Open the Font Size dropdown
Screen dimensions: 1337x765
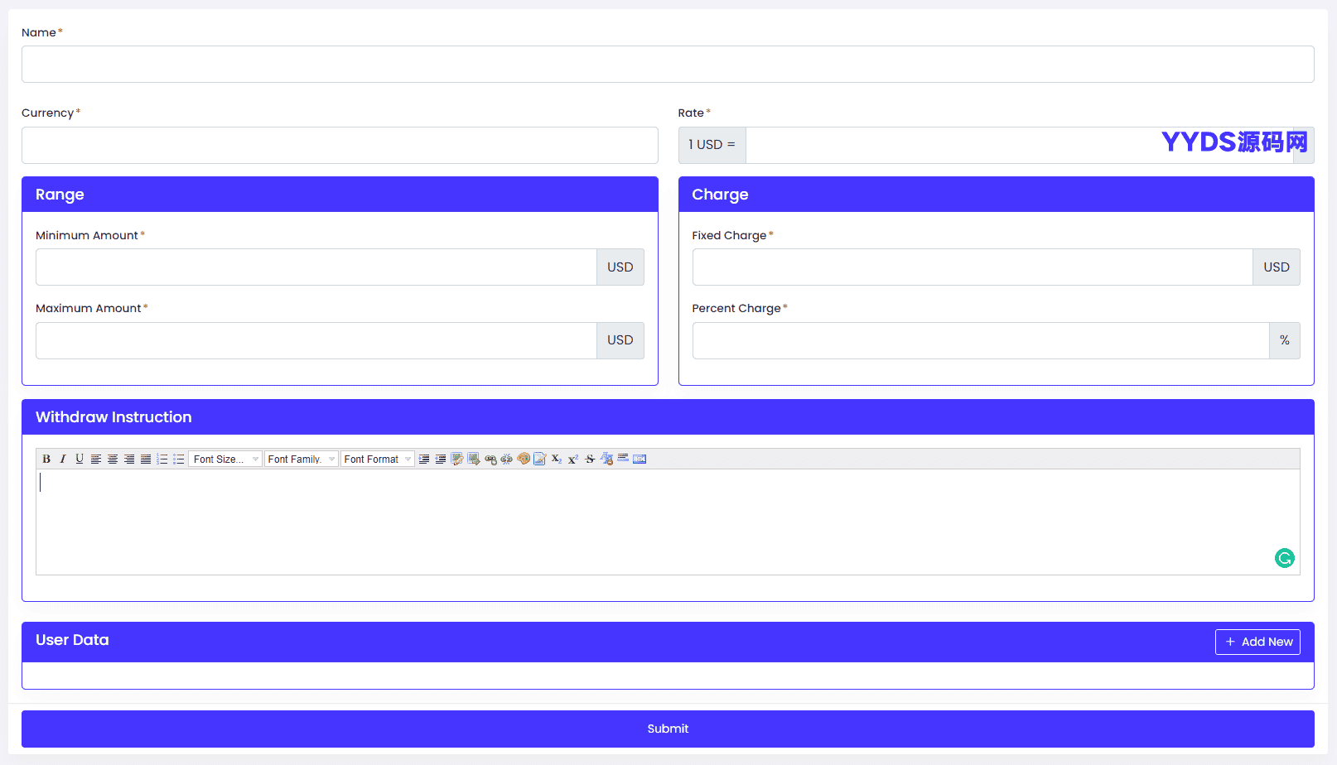point(225,459)
